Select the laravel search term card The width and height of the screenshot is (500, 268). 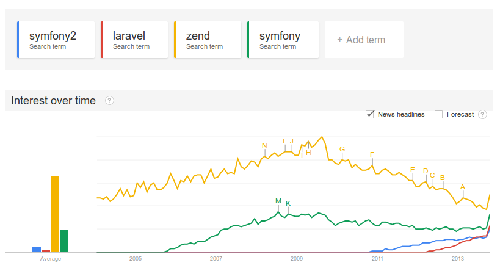point(134,40)
